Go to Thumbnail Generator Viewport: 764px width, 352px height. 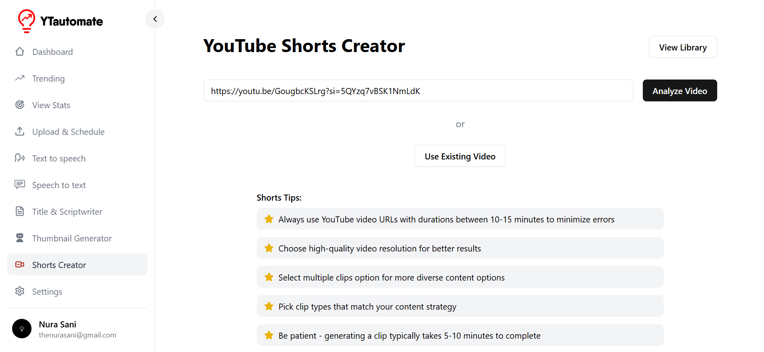pos(77,238)
